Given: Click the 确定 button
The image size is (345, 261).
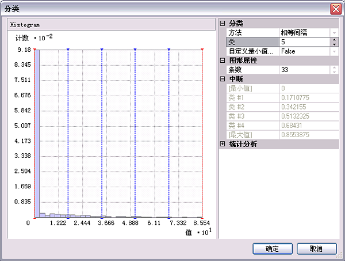Looking at the screenshot, I should click(x=273, y=249).
